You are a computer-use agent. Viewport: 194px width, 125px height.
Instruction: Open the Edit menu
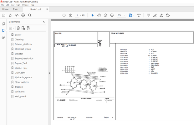point(7,5)
